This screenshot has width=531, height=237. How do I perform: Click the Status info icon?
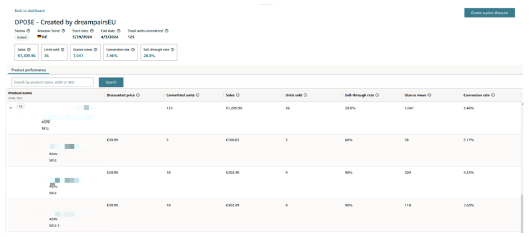pyautogui.click(x=29, y=31)
